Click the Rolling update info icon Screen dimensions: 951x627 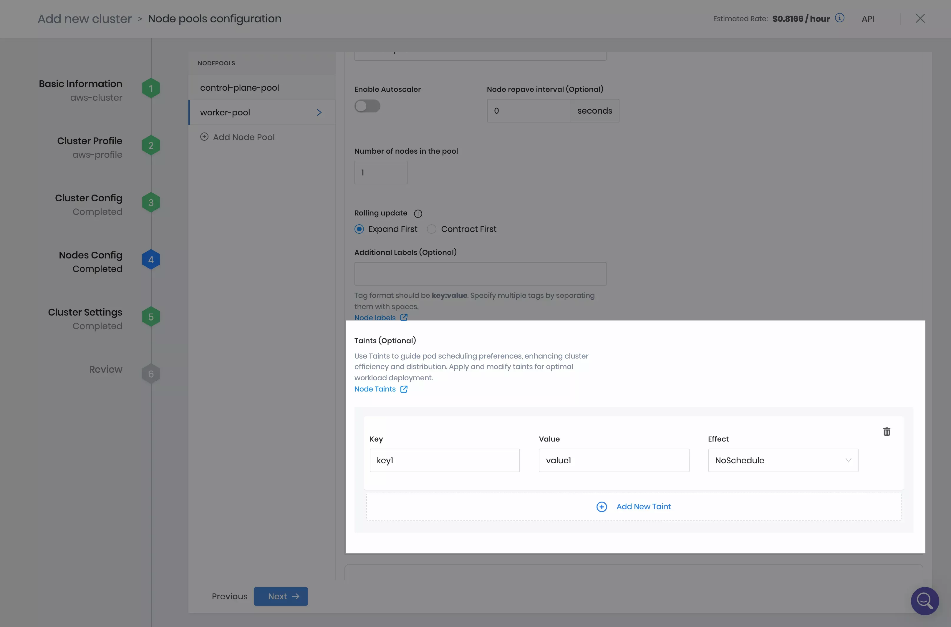coord(418,213)
